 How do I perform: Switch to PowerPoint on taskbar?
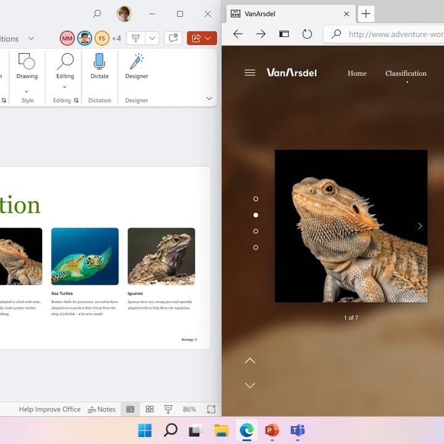(272, 430)
